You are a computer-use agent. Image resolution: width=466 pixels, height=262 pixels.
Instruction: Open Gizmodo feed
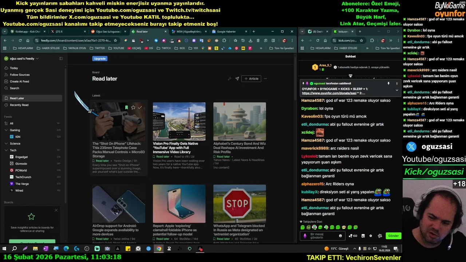pyautogui.click(x=32, y=164)
